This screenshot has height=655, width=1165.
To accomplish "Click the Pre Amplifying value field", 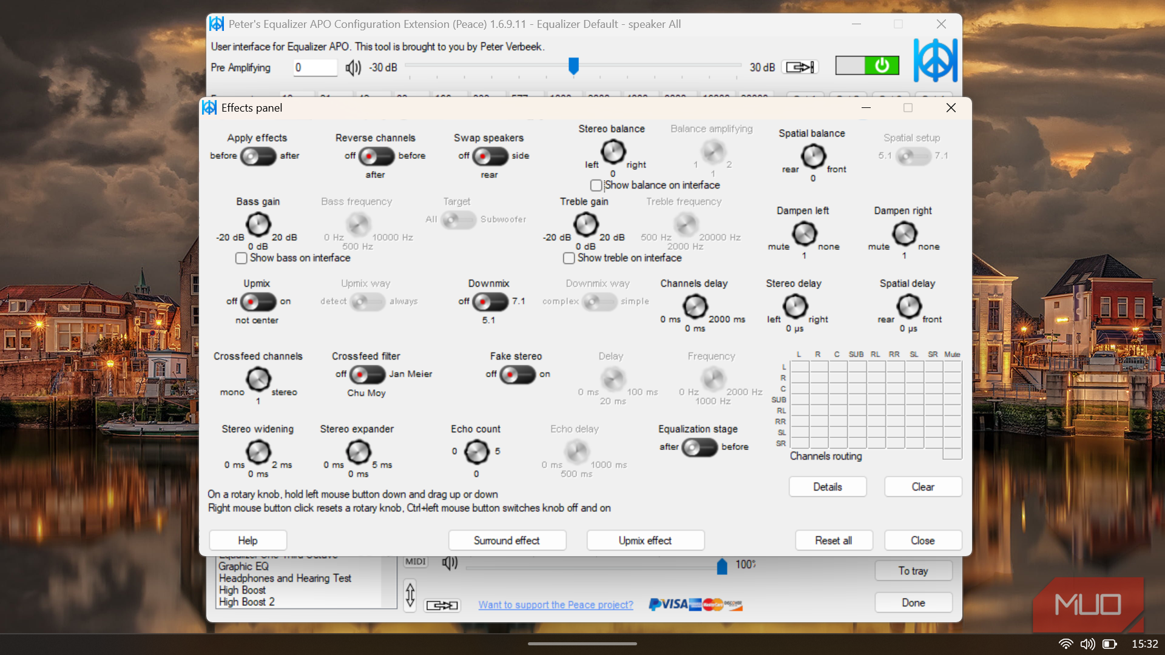I will (315, 67).
